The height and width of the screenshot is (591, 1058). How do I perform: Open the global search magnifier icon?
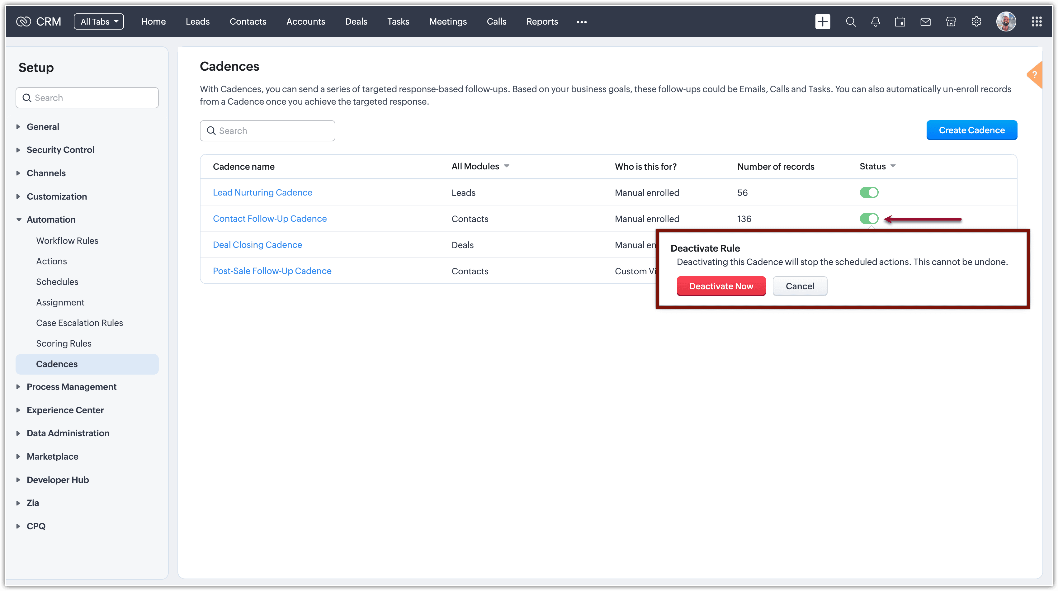pos(851,22)
